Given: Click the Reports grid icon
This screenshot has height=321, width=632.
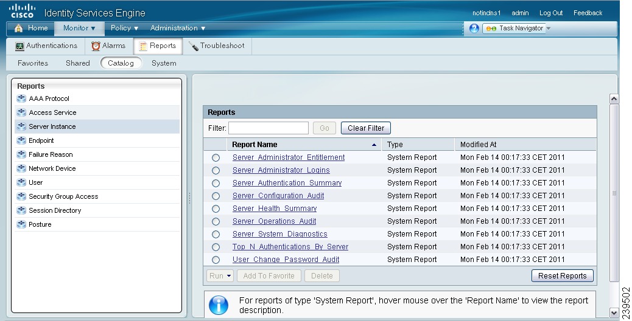Looking at the screenshot, I should [x=143, y=46].
